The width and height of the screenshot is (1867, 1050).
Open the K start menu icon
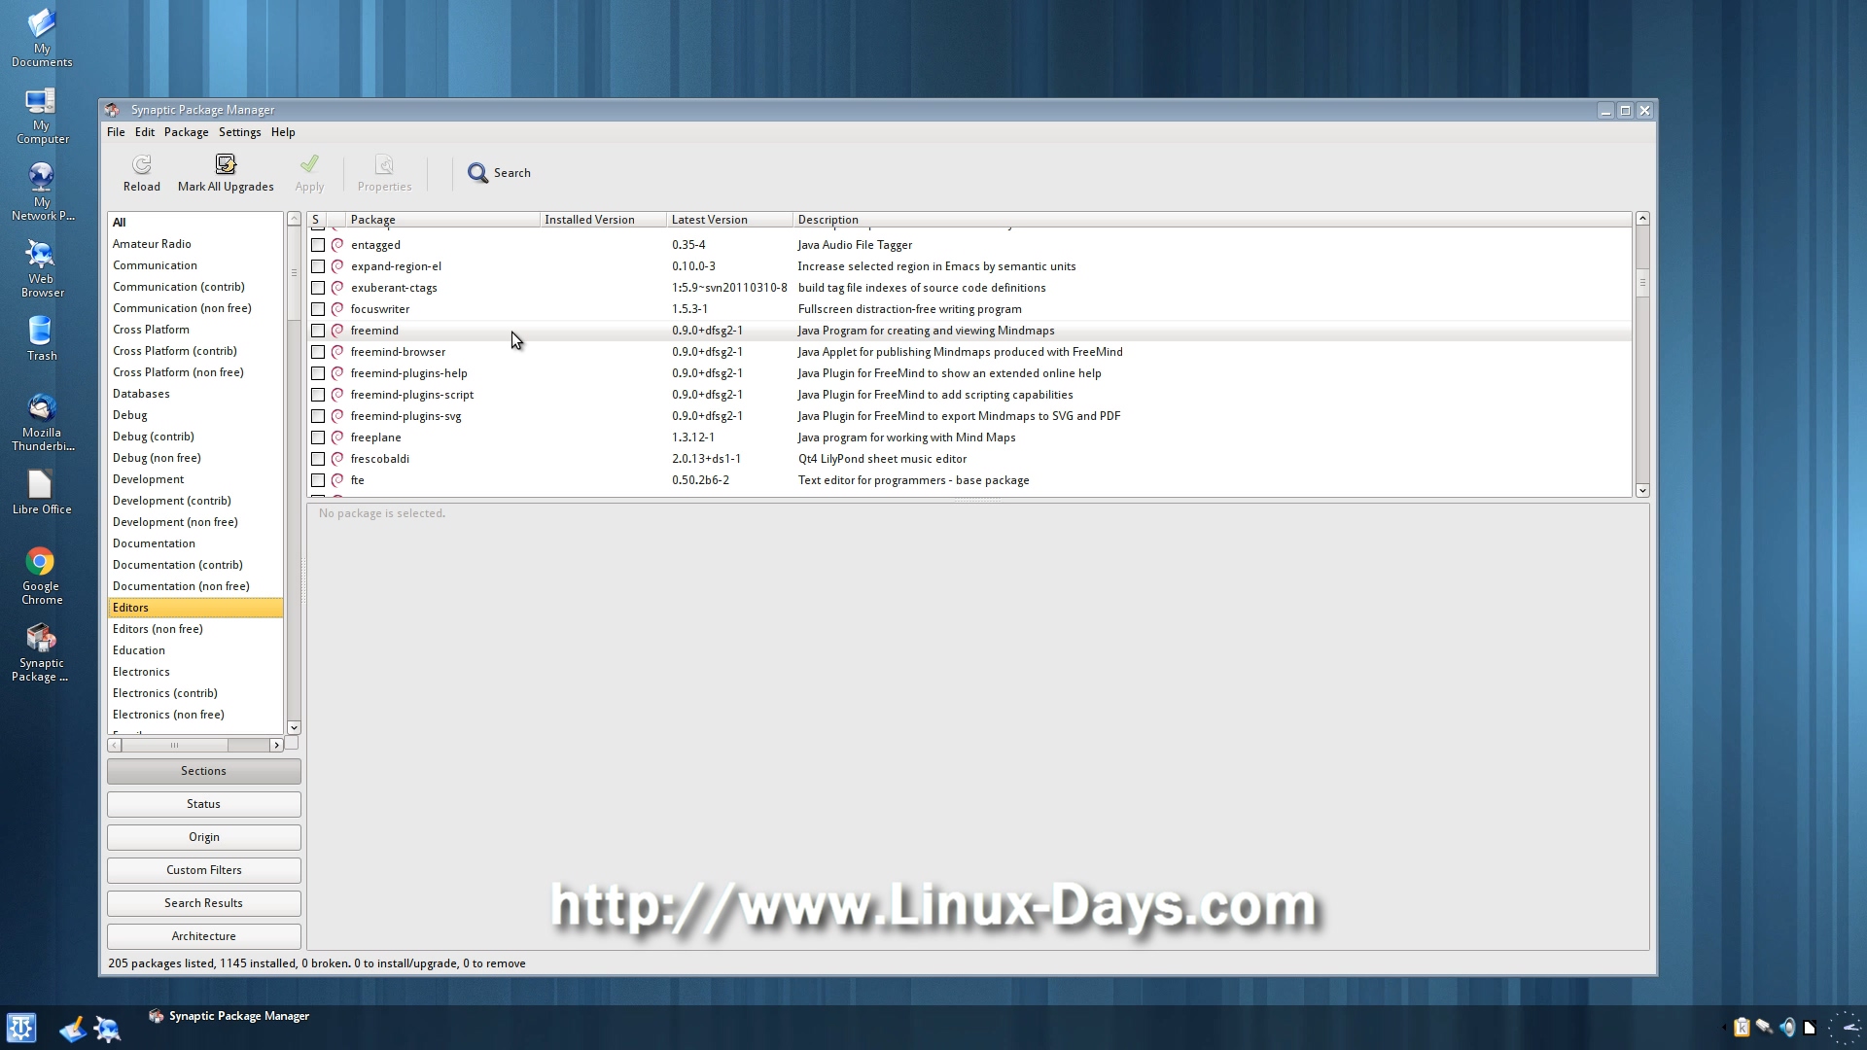tap(21, 1028)
